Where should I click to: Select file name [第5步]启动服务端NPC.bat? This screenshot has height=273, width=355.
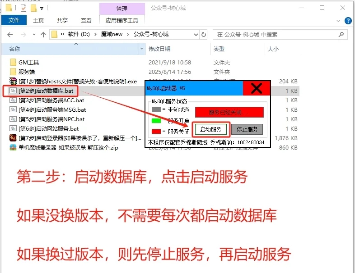click(51, 119)
